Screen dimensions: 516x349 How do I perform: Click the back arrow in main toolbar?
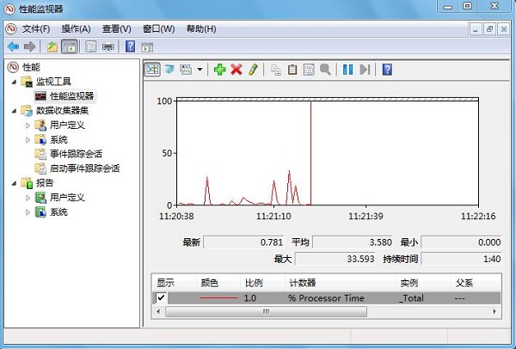click(13, 46)
